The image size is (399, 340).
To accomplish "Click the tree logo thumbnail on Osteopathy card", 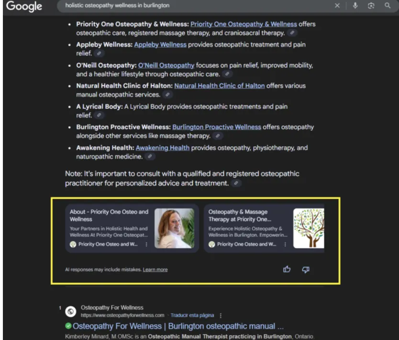I will [309, 228].
